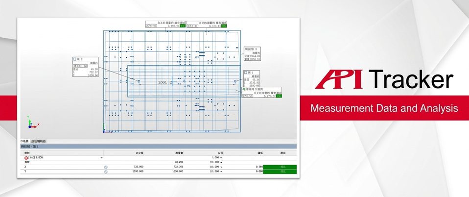Click the 名义值 column header
The height and width of the screenshot is (197, 469).
(x=140, y=153)
